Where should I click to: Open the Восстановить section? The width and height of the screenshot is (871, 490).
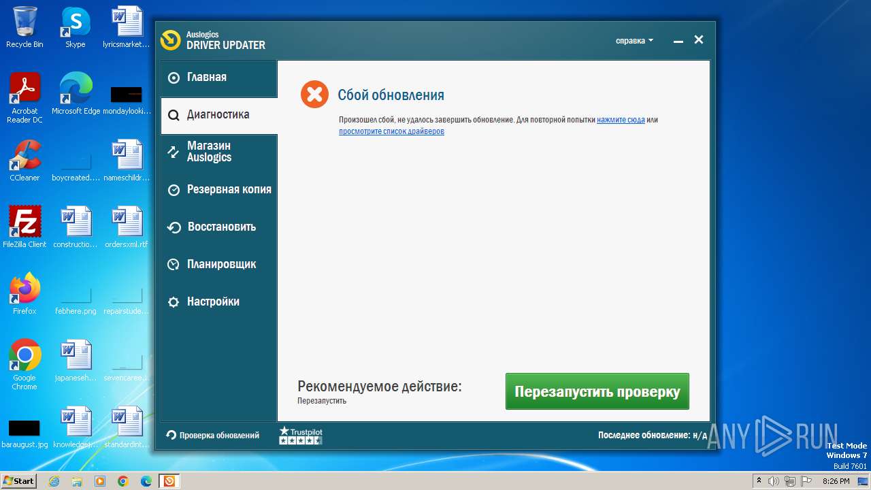218,227
